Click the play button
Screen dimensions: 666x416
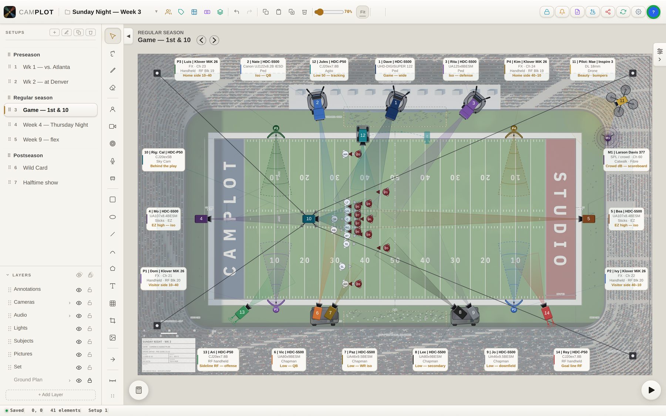click(651, 390)
